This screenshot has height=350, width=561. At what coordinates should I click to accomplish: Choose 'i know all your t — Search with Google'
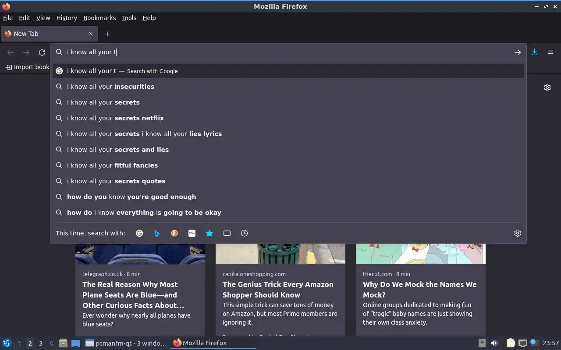(288, 71)
